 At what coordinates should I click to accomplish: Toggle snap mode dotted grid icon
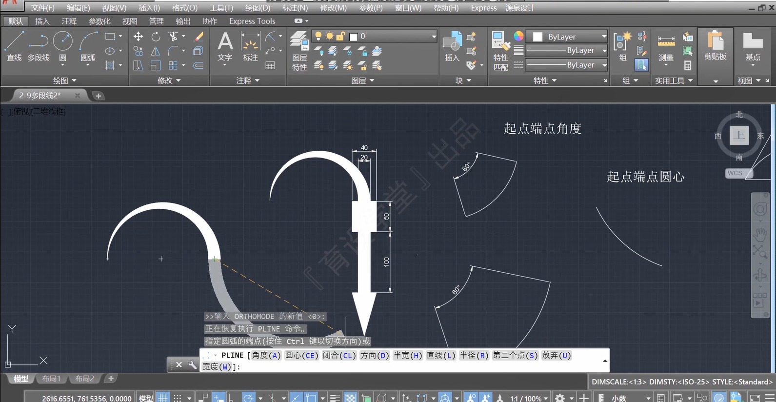[178, 398]
